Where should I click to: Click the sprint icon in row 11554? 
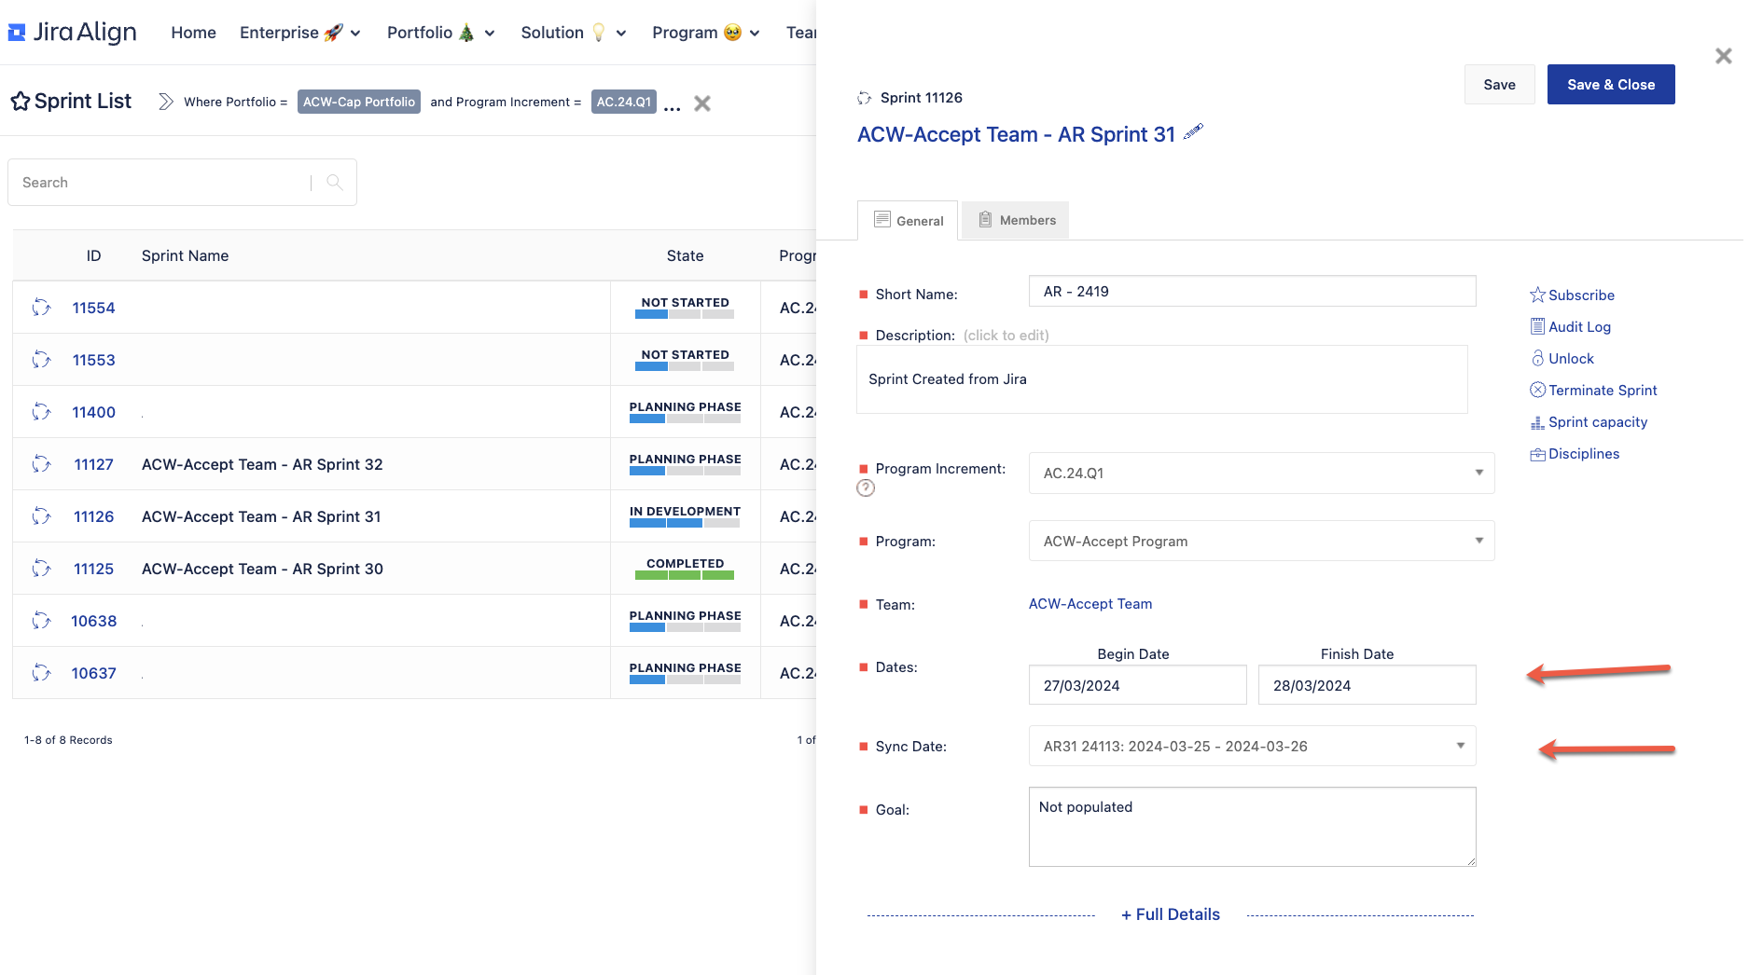41,308
